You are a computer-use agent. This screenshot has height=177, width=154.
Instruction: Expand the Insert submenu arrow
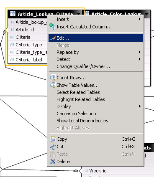pyautogui.click(x=140, y=19)
